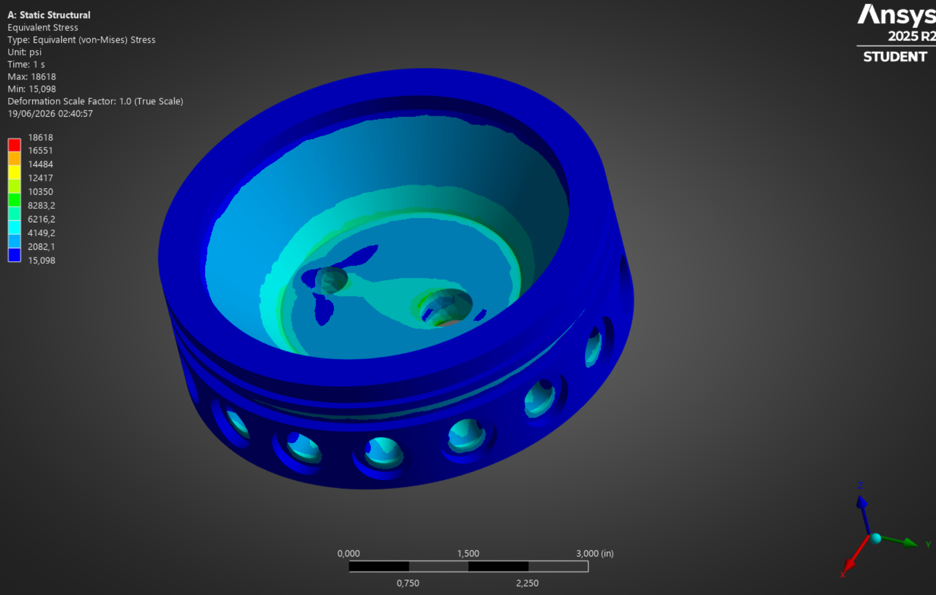Select the dark blue bottom legend band
This screenshot has width=936, height=595.
(x=14, y=255)
